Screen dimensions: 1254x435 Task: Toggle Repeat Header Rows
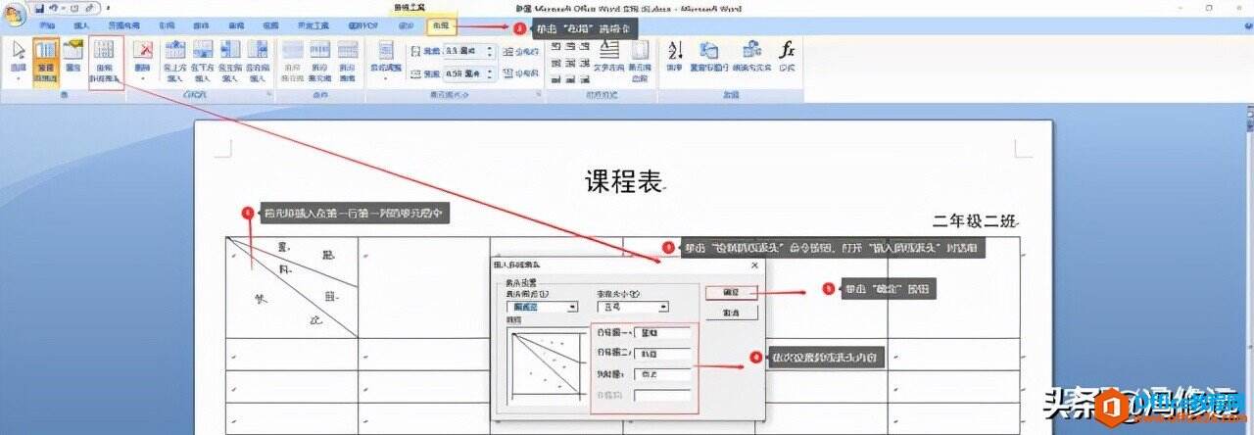[708, 57]
